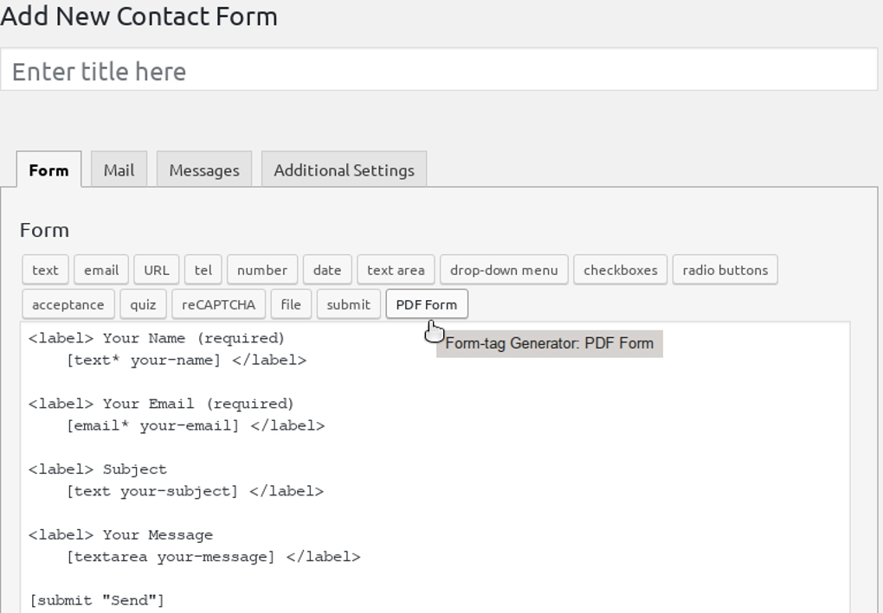Open the PDF Form tag generator
Screen dimensions: 883x613
coord(426,303)
